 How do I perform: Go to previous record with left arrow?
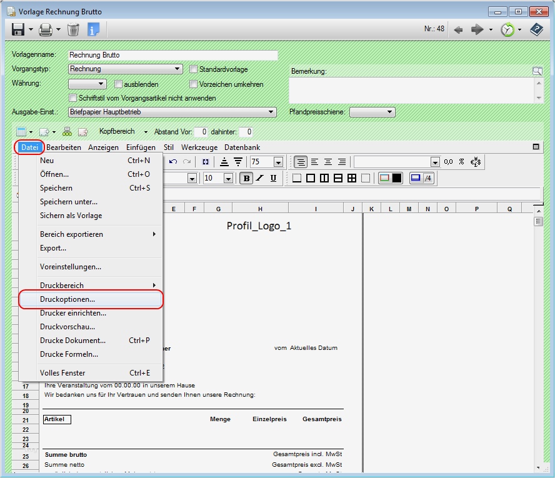pyautogui.click(x=458, y=29)
